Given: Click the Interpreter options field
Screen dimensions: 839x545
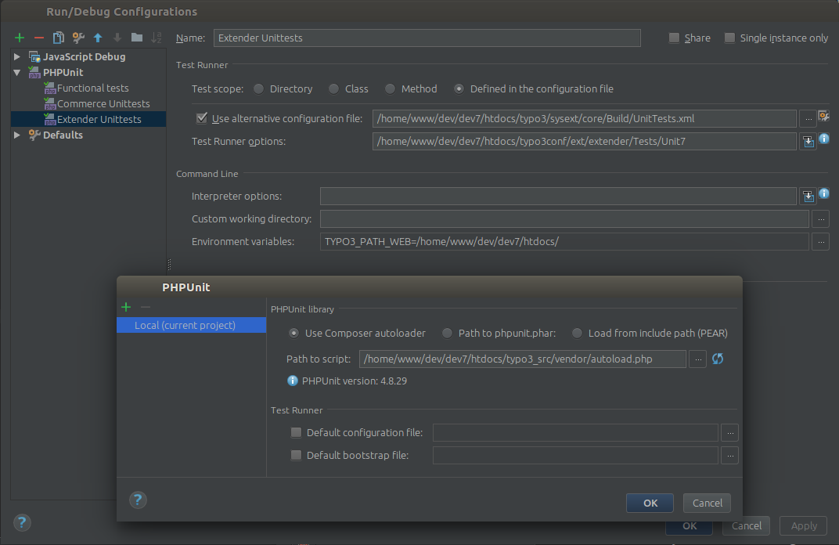Looking at the screenshot, I should (x=558, y=196).
